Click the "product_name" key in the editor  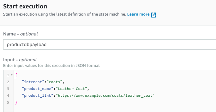pos(37,89)
